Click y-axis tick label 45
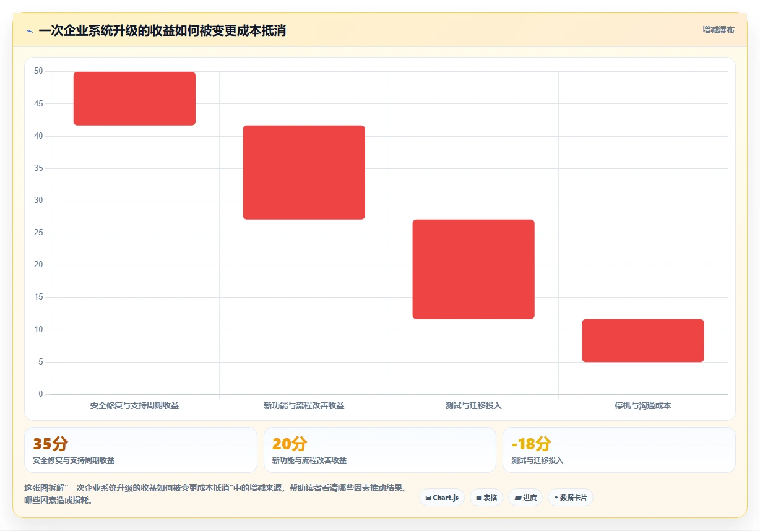The width and height of the screenshot is (760, 531). click(38, 103)
